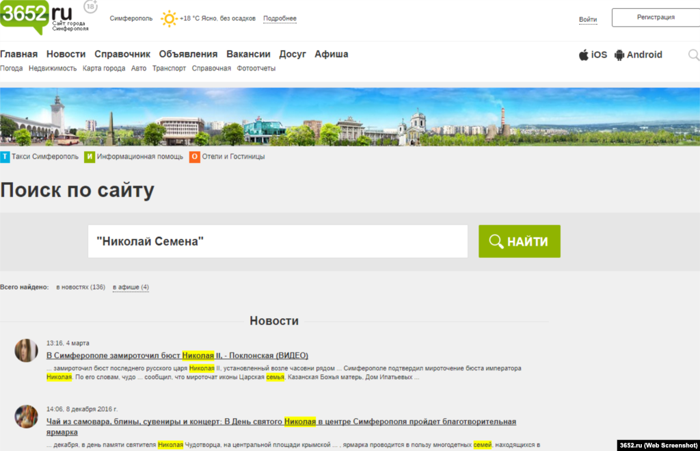Open the Карта города submenu link
Screen dimensions: 700x451
click(x=103, y=68)
